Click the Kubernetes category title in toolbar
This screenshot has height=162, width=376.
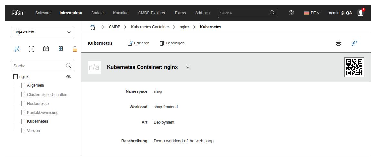click(x=100, y=43)
